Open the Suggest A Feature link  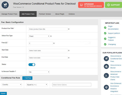pyautogui.click(x=112, y=39)
